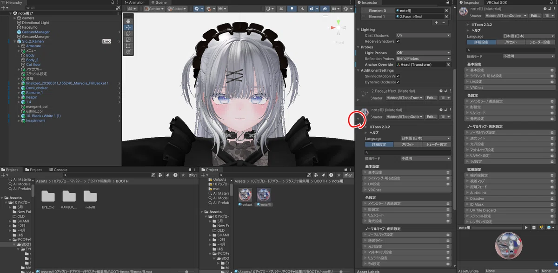Image resolution: width=558 pixels, height=273 pixels.
Task: Collapse the Lighting section
Action: click(x=359, y=30)
